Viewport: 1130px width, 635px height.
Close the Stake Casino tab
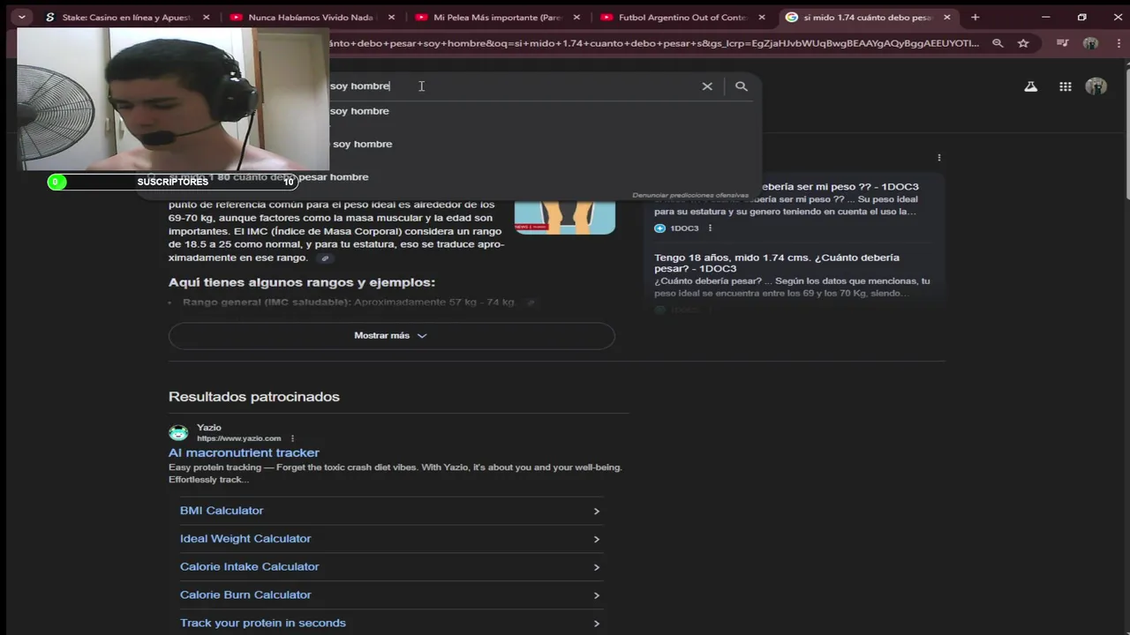pyautogui.click(x=207, y=17)
